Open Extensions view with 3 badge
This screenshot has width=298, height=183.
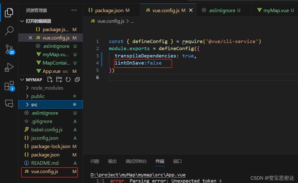(x=9, y=86)
